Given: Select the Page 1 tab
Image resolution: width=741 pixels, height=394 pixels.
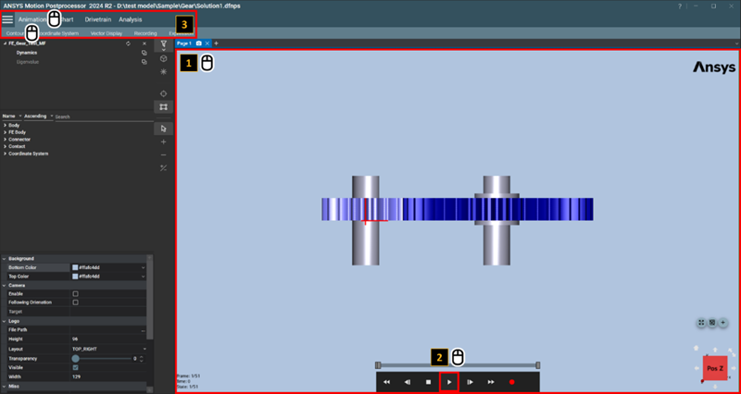Looking at the screenshot, I should coord(184,43).
